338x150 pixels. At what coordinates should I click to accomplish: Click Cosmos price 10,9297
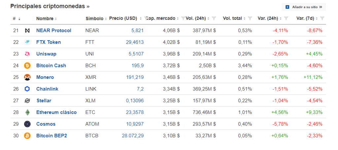(135, 124)
